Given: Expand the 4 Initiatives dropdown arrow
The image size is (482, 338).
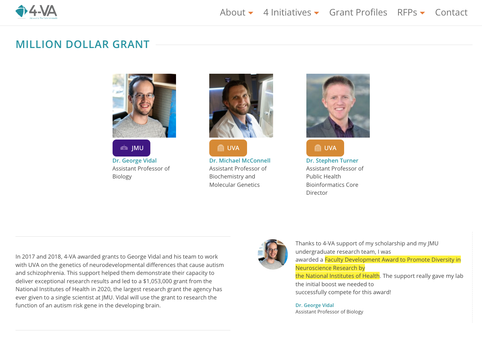Looking at the screenshot, I should (317, 13).
